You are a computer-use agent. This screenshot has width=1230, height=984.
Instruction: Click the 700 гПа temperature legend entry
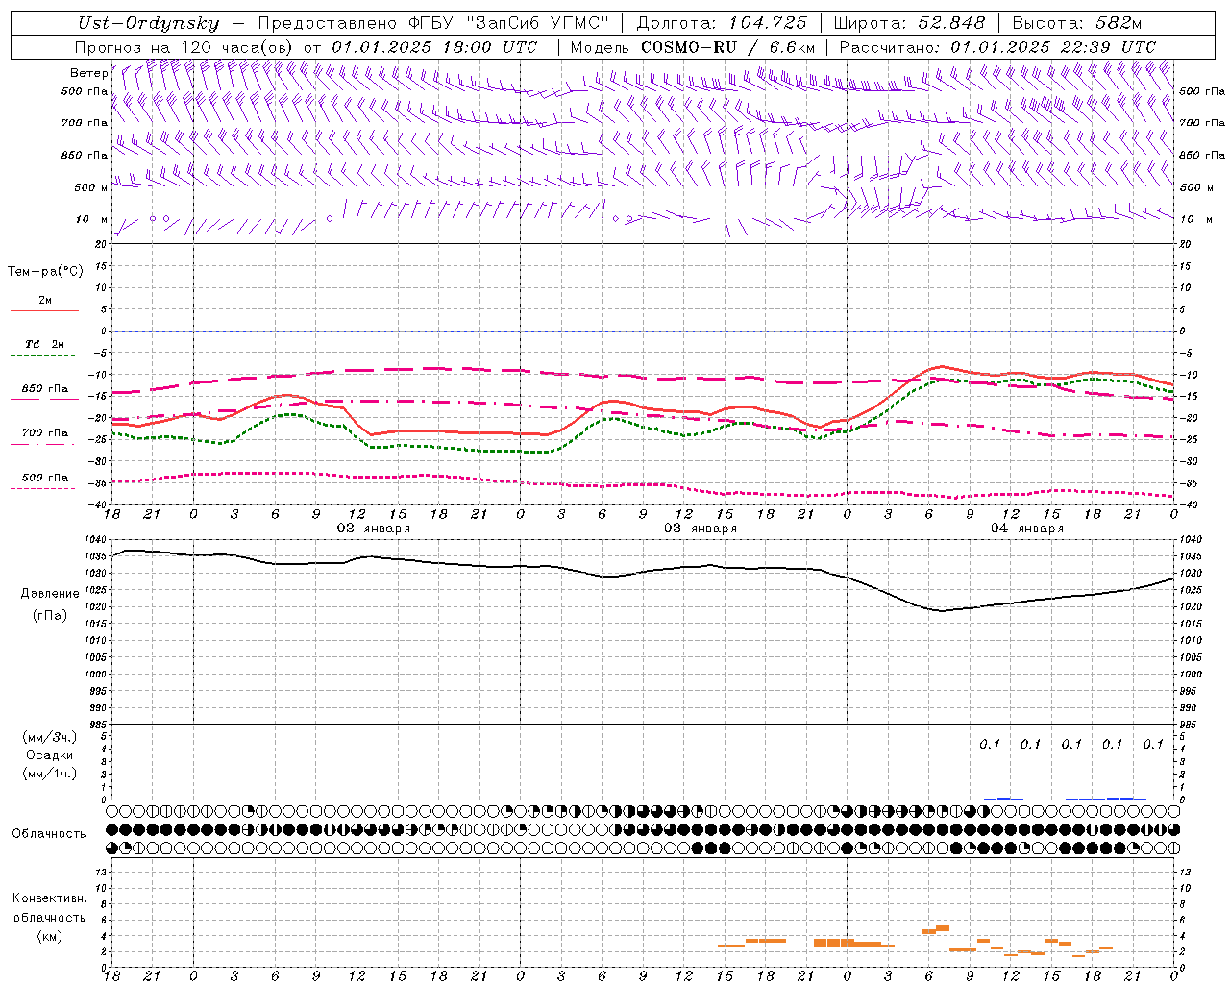pos(45,433)
